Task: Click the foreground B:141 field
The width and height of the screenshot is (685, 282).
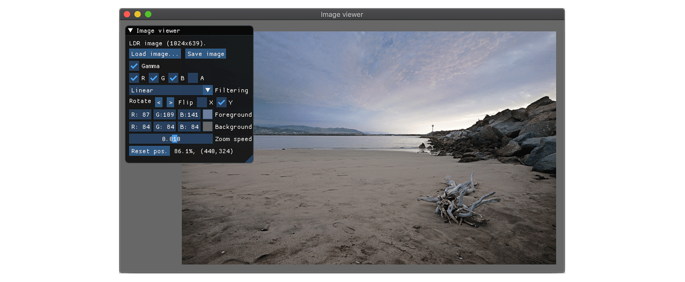Action: coord(189,115)
